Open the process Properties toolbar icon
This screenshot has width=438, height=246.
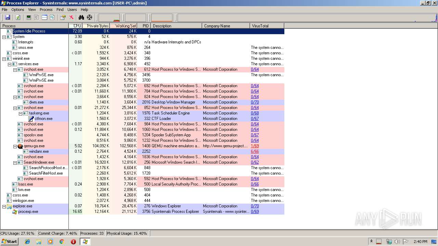(x=63, y=17)
